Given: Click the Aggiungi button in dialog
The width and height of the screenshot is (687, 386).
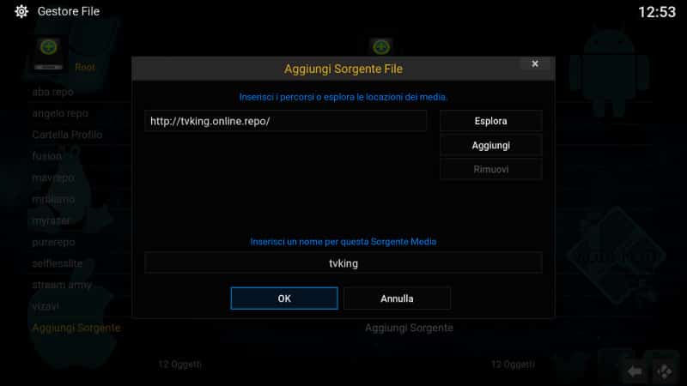Looking at the screenshot, I should click(490, 145).
